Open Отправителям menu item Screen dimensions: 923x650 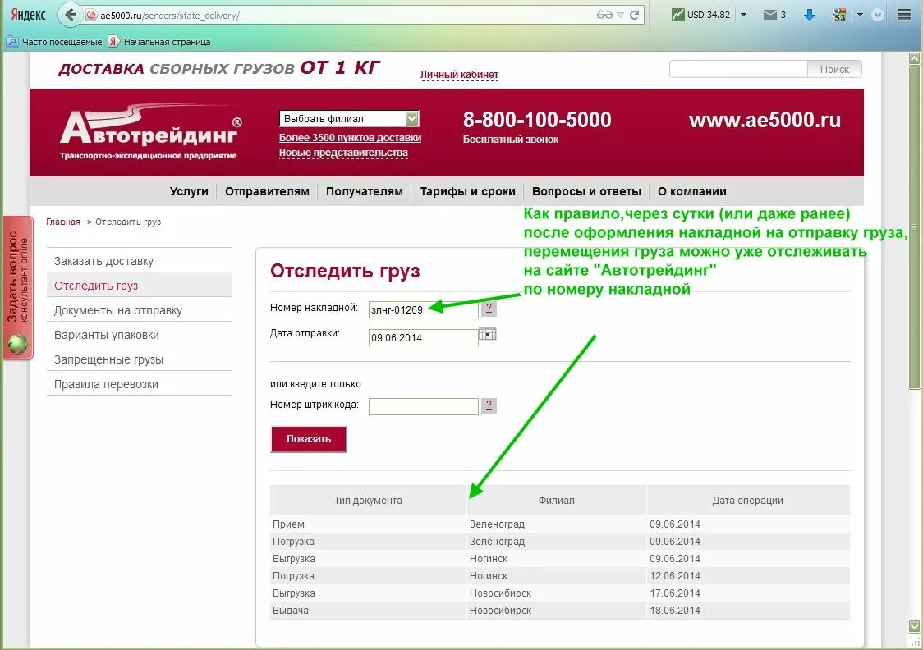pos(267,191)
